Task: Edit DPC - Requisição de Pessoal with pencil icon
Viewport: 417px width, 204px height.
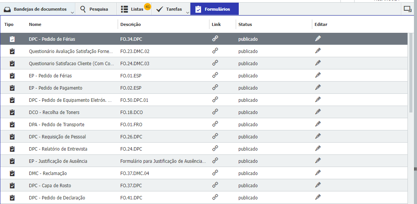Action: coord(318,137)
